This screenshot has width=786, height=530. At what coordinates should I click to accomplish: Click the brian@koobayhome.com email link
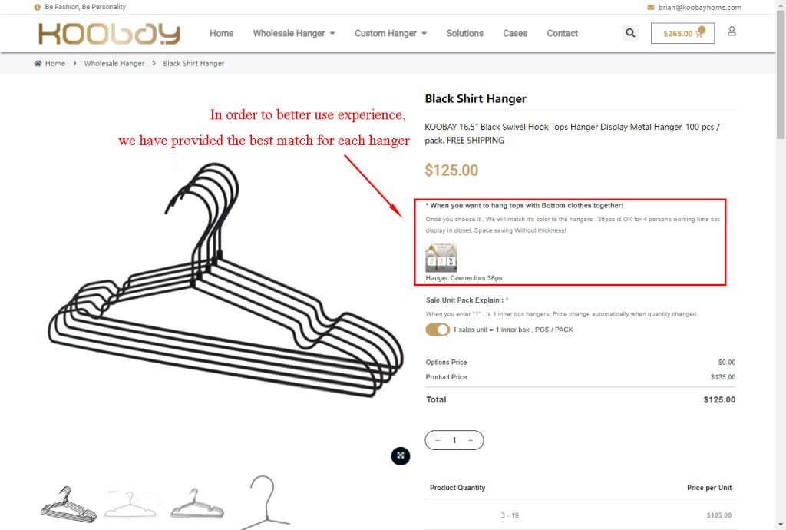click(700, 8)
